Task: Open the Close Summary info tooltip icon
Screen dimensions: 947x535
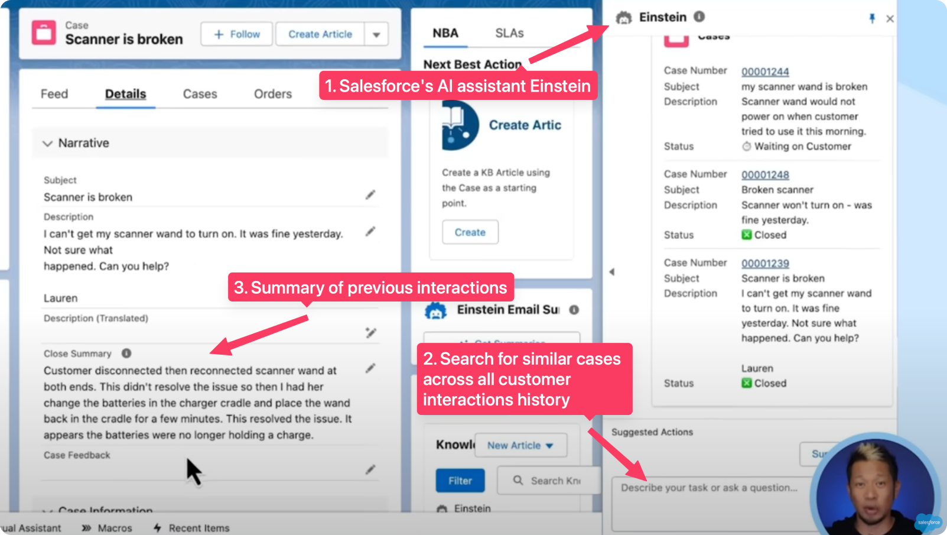Action: tap(126, 354)
